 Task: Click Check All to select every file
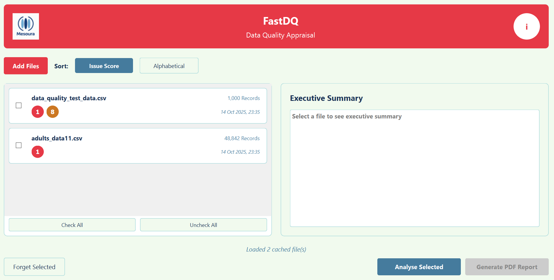click(72, 225)
